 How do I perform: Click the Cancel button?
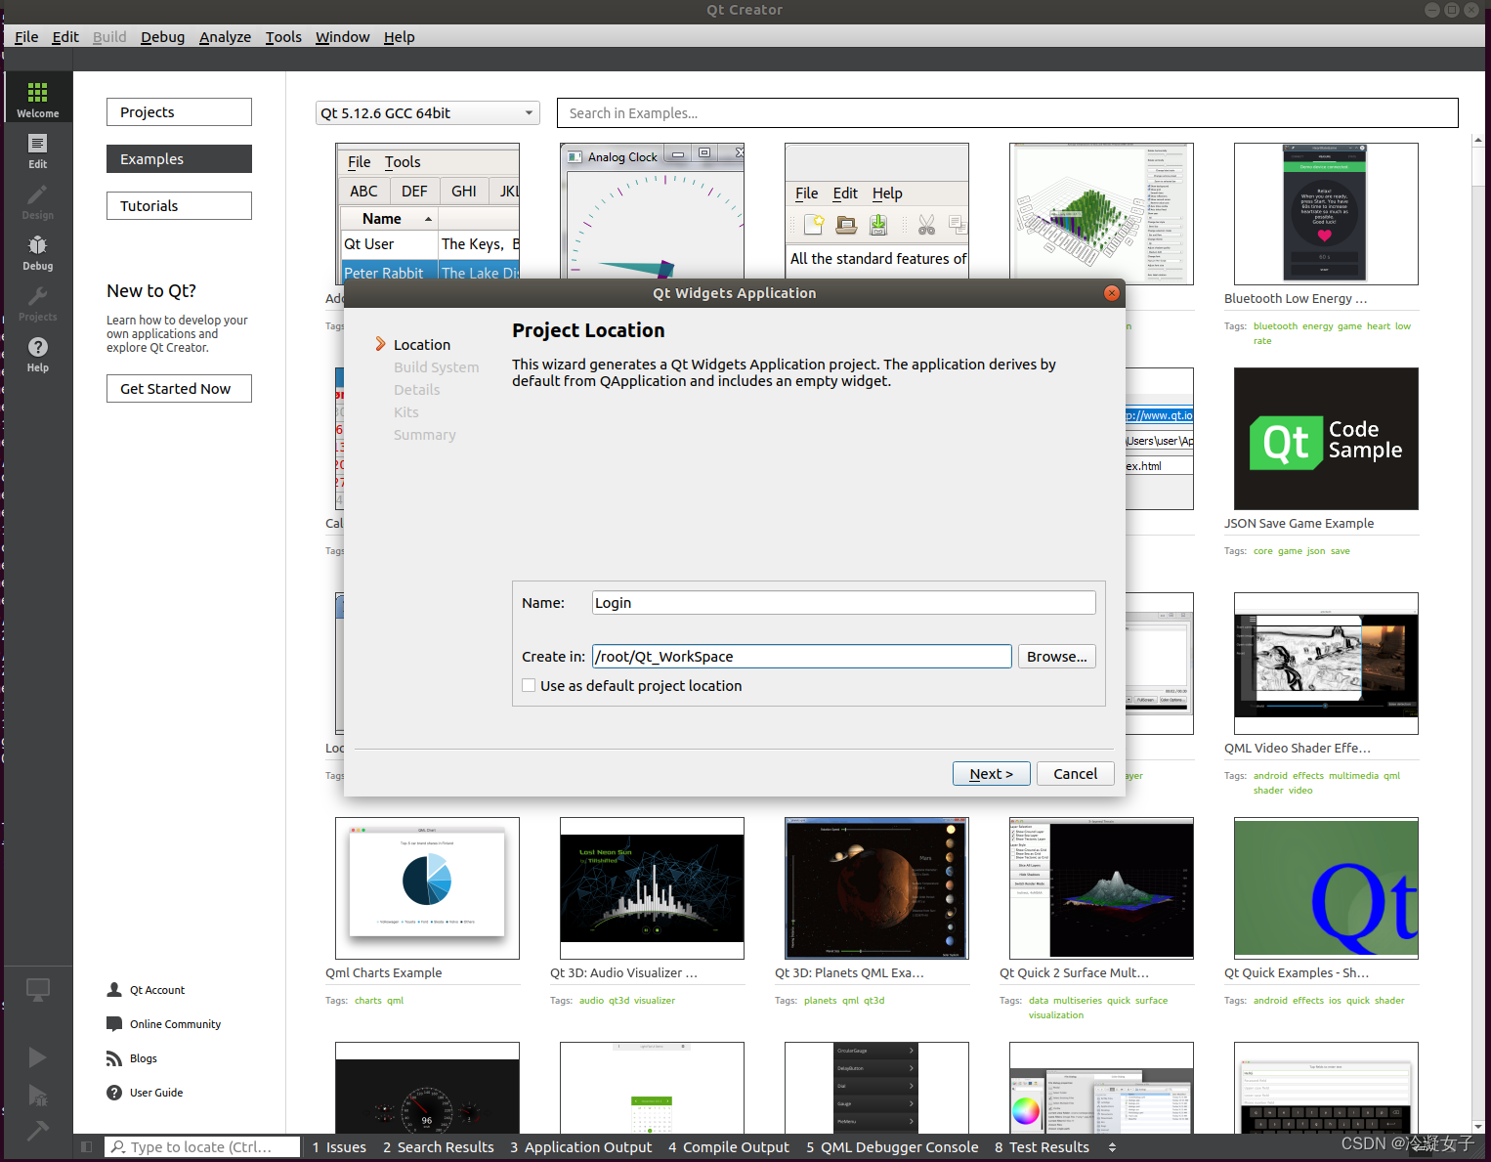pyautogui.click(x=1076, y=774)
